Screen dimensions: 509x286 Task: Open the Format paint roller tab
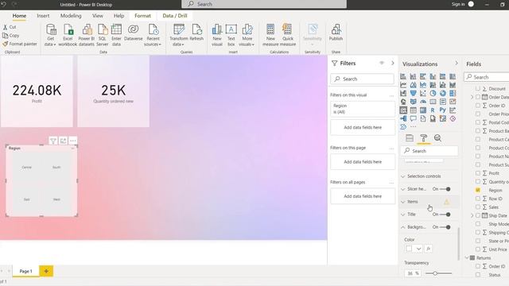(x=423, y=138)
